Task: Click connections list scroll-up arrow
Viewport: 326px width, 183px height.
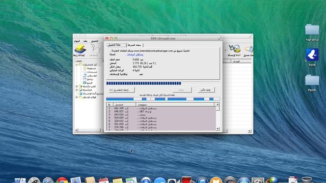Action: point(218,104)
